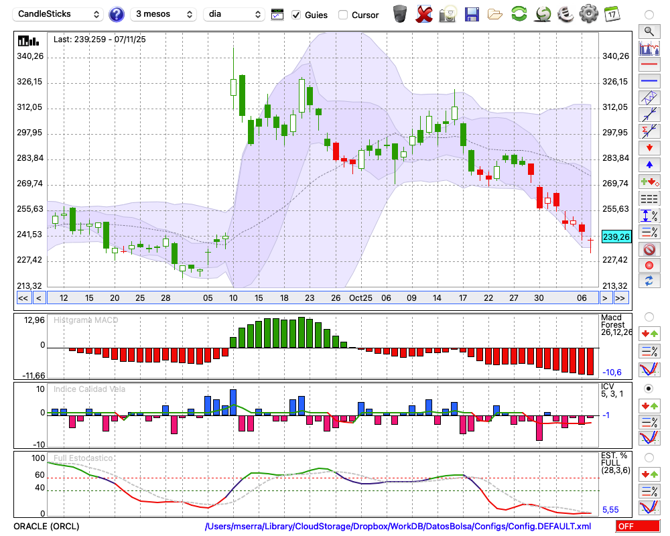Click the blue floppy disk save icon
Image resolution: width=670 pixels, height=536 pixels.
click(x=472, y=14)
